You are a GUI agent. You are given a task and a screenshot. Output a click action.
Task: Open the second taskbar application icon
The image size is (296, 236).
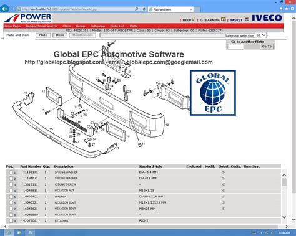coord(19,233)
